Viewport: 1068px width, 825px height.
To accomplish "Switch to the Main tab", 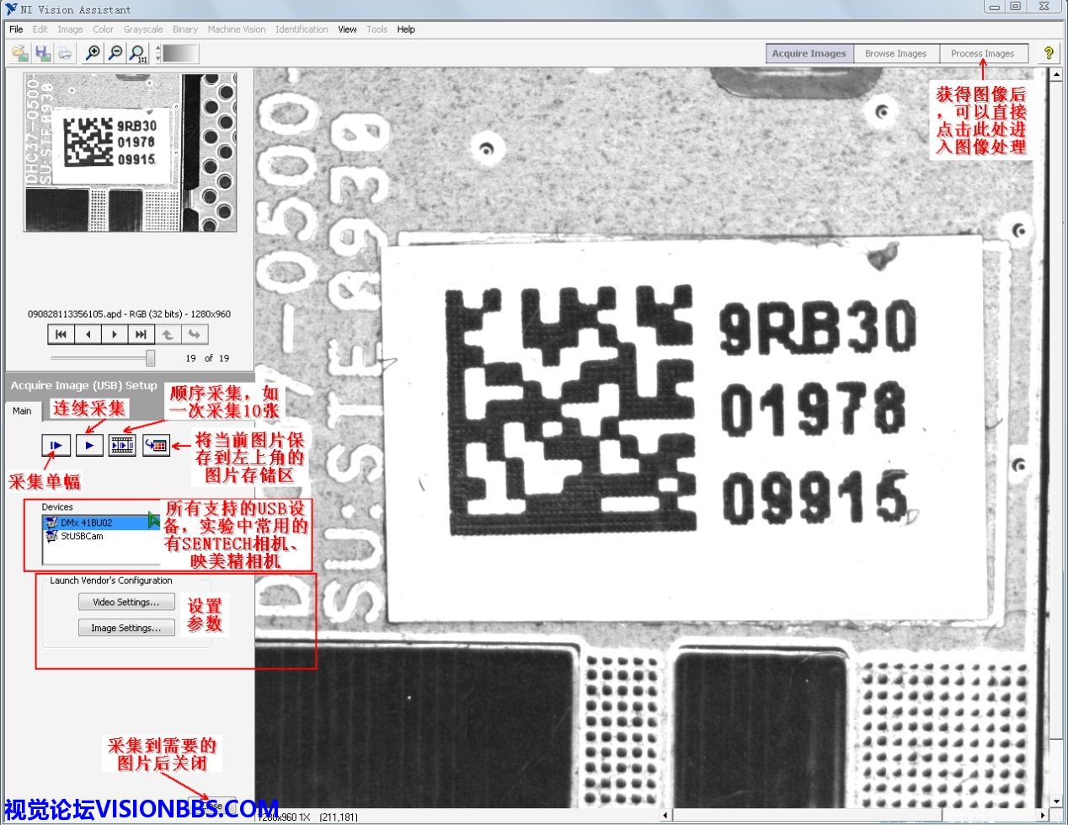I will tap(22, 411).
